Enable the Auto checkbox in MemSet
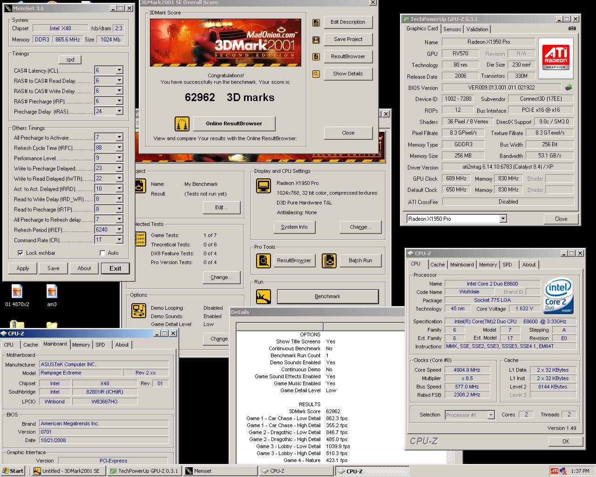This screenshot has width=596, height=477. pyautogui.click(x=102, y=253)
